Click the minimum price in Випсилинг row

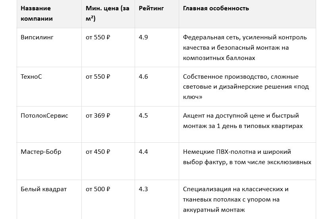[x=98, y=37]
